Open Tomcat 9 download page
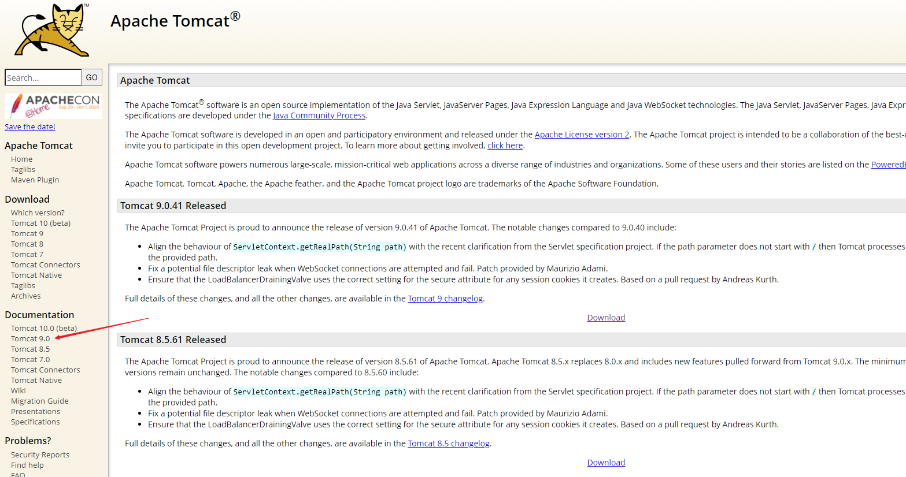906x477 pixels. pyautogui.click(x=27, y=233)
